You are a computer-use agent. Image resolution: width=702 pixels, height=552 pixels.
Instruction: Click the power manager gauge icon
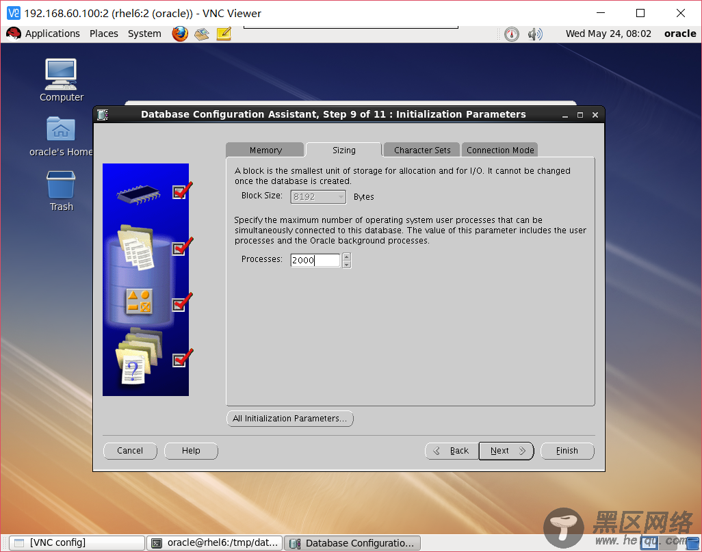coord(512,34)
